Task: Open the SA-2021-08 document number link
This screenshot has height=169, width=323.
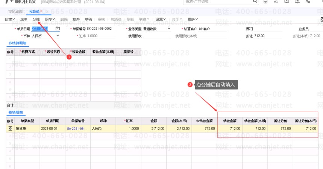Action: pos(77,129)
